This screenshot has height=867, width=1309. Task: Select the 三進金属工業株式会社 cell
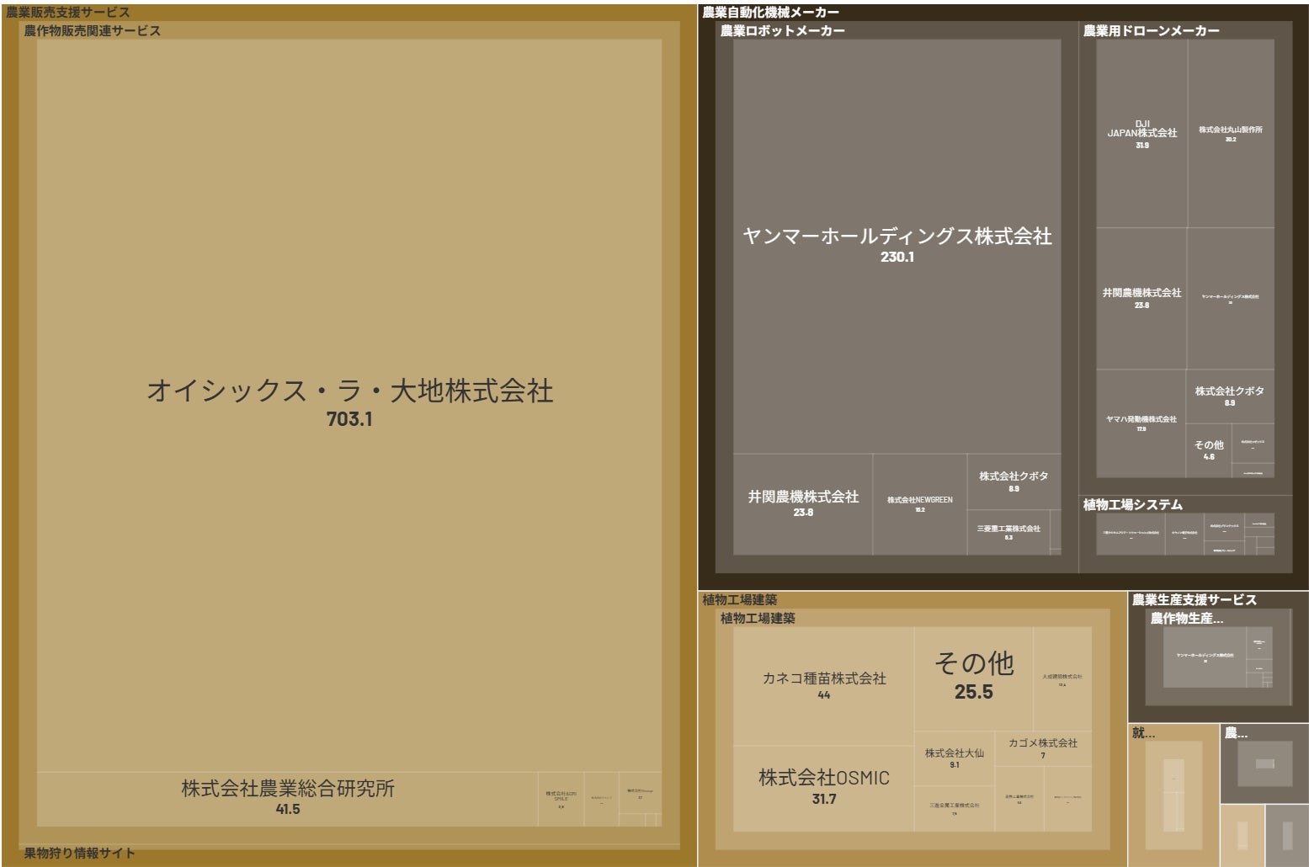[x=954, y=809]
